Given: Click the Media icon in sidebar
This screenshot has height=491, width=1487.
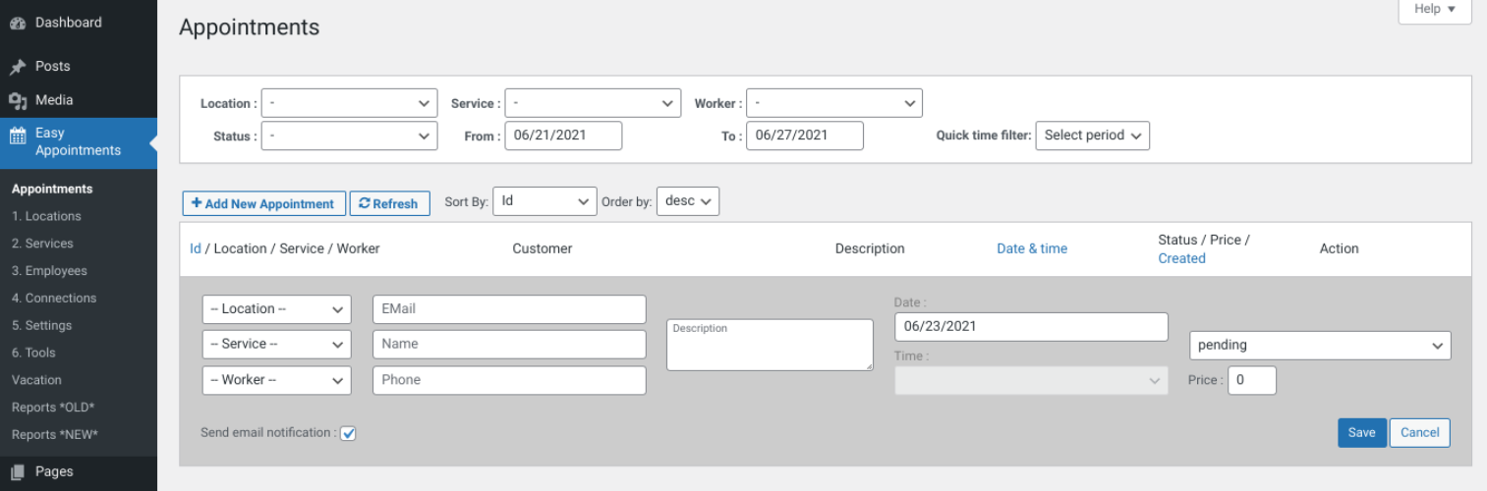Looking at the screenshot, I should pos(18,100).
